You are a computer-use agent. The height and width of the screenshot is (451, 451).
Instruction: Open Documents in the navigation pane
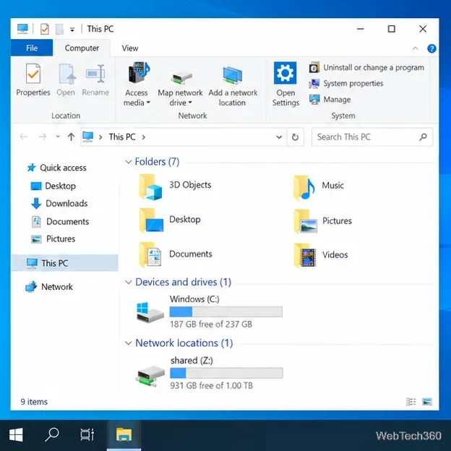[60, 221]
